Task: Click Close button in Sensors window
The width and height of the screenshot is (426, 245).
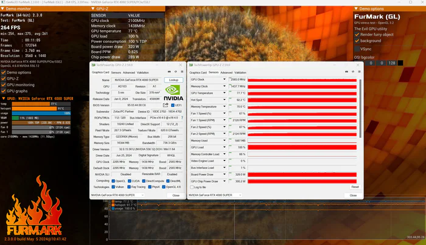Action: click(x=353, y=195)
